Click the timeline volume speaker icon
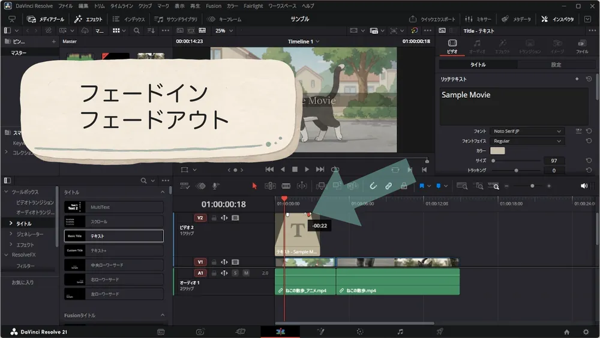600x338 pixels. point(584,186)
